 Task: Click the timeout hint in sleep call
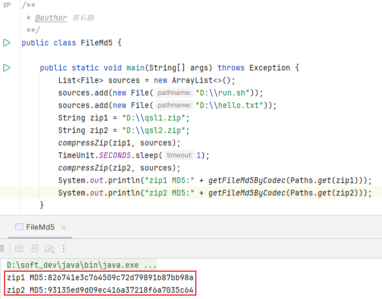point(180,155)
